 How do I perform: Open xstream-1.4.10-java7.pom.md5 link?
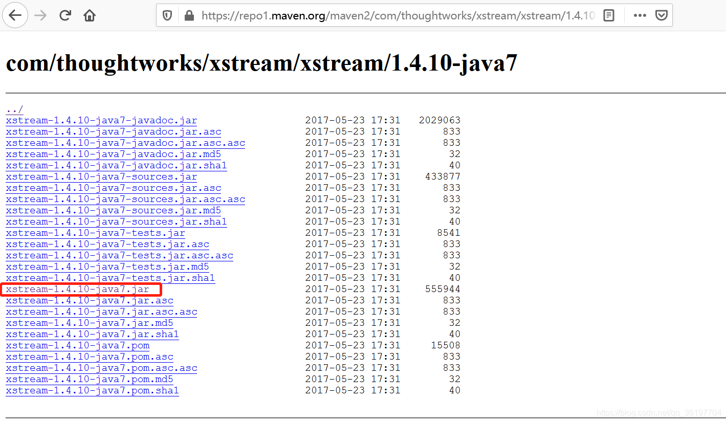click(x=90, y=379)
